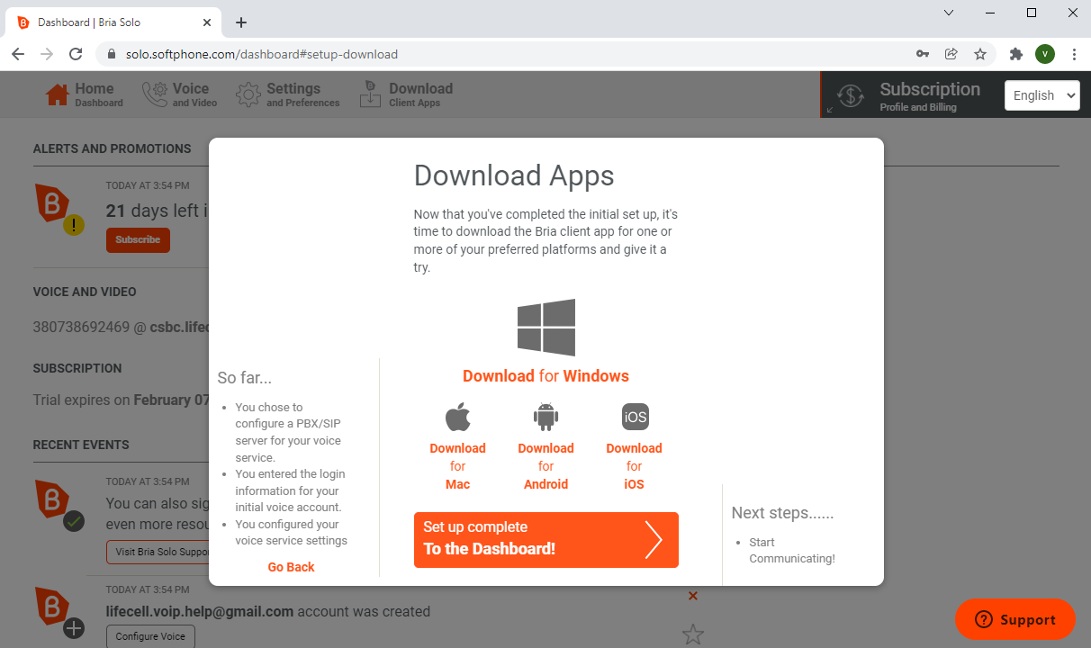Open the Chrome extensions puzzle icon
The height and width of the screenshot is (648, 1091).
click(x=1016, y=54)
